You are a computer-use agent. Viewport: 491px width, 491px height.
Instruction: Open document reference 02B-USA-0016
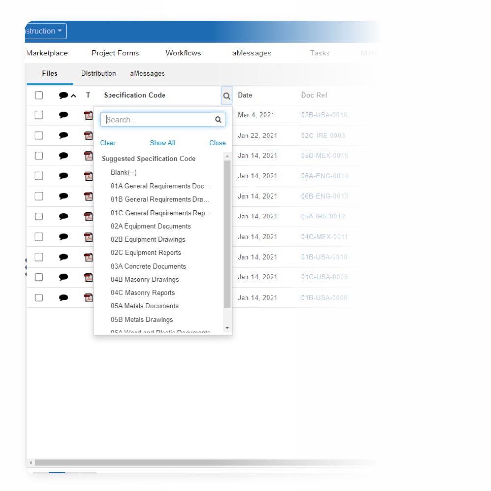coord(324,115)
